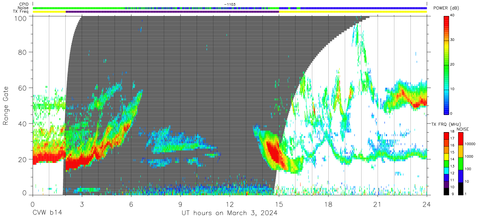
Task: Click the 30 label on POWER scale
Action: (453, 40)
